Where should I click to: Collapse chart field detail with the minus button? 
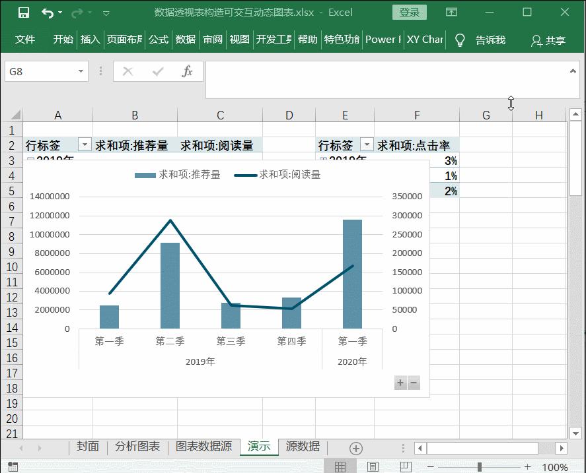[x=414, y=383]
